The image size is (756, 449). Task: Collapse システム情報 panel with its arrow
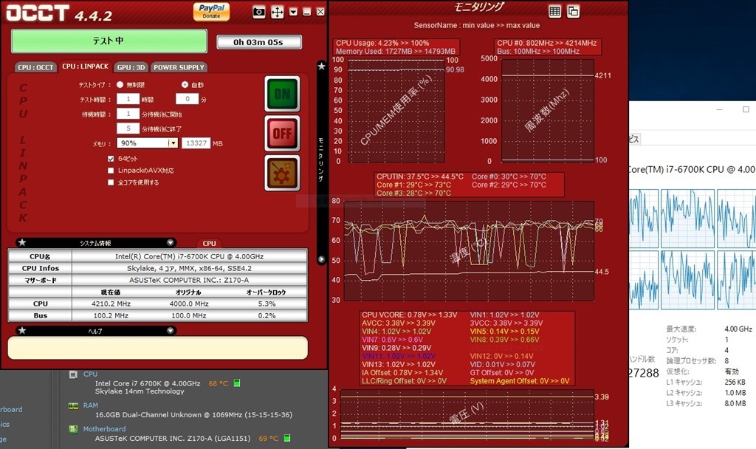[x=171, y=242]
